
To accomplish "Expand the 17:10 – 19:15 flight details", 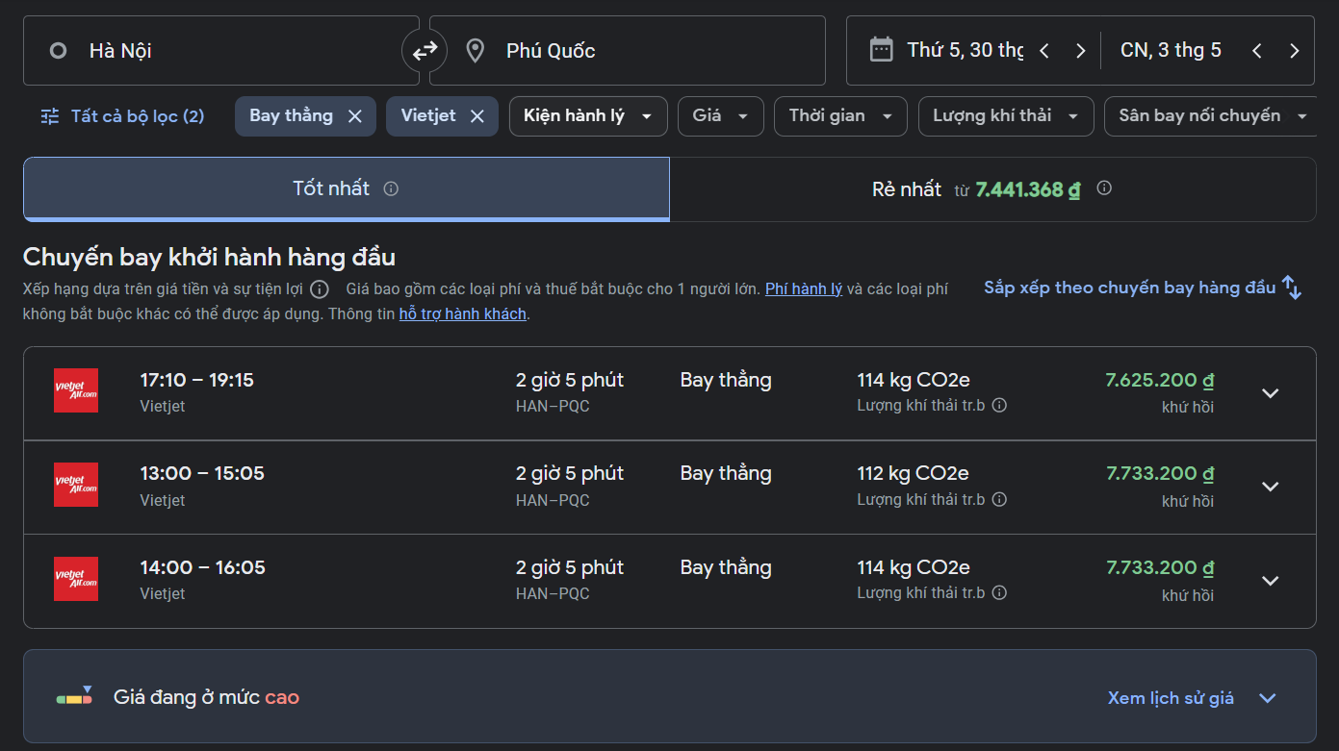I will tap(1270, 393).
